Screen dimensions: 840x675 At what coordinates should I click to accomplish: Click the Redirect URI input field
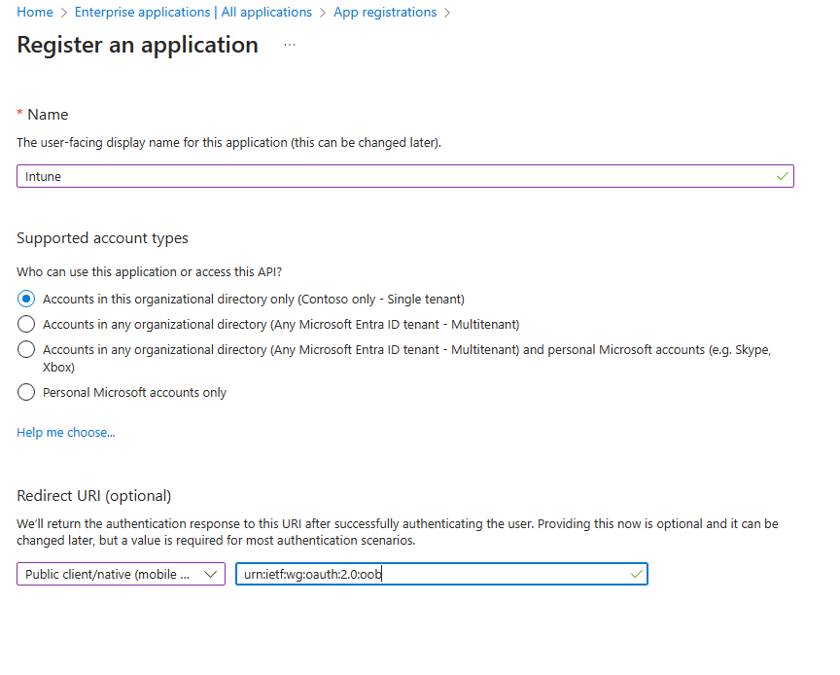pos(441,574)
